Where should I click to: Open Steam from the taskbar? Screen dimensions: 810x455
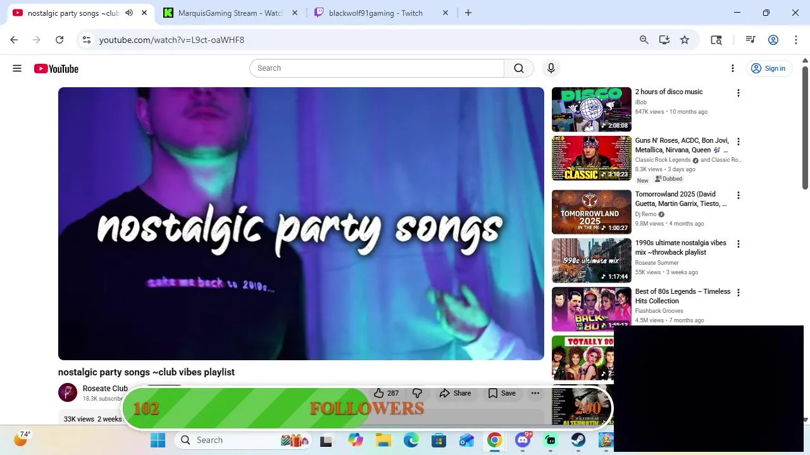pyautogui.click(x=578, y=440)
